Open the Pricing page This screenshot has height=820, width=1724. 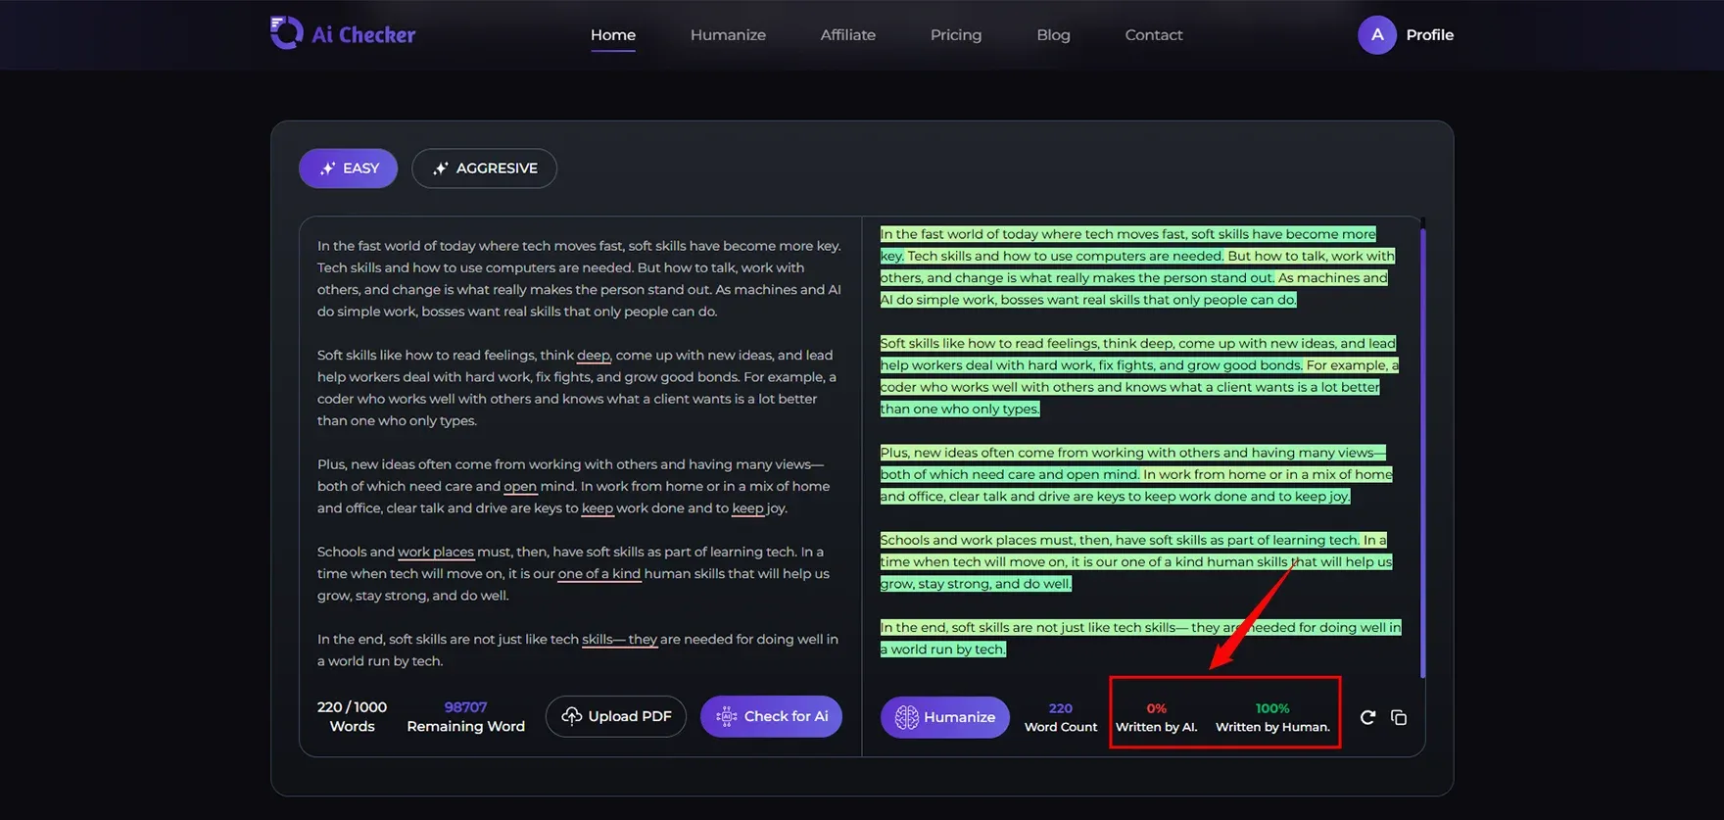coord(956,35)
